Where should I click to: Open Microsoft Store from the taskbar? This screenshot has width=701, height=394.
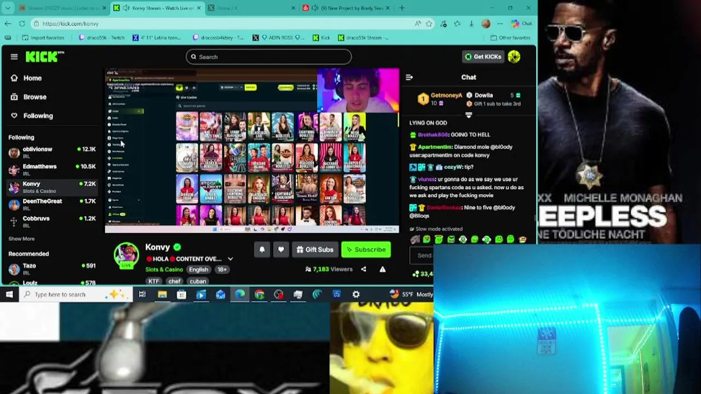point(181,294)
